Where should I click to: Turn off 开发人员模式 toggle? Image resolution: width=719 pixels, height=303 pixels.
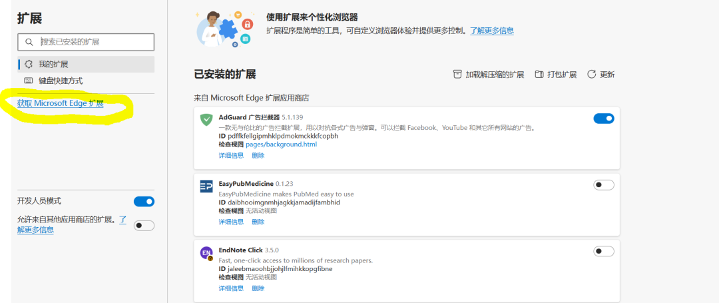[x=144, y=202]
